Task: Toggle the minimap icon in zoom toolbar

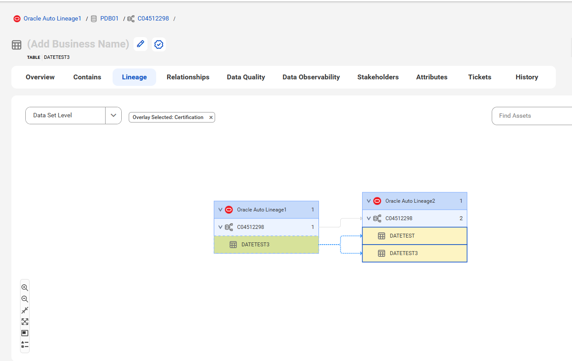Action: point(25,333)
